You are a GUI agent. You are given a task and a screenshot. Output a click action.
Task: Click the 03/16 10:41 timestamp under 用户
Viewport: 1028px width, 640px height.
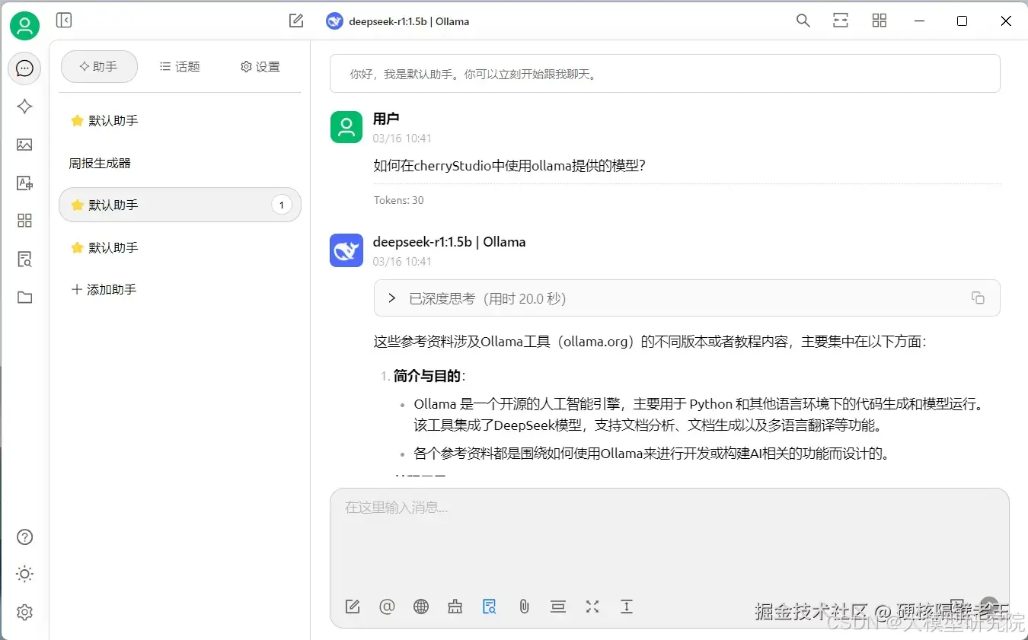point(402,139)
